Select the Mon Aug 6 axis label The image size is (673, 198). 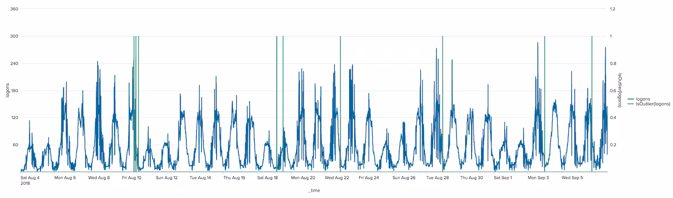tap(65, 178)
